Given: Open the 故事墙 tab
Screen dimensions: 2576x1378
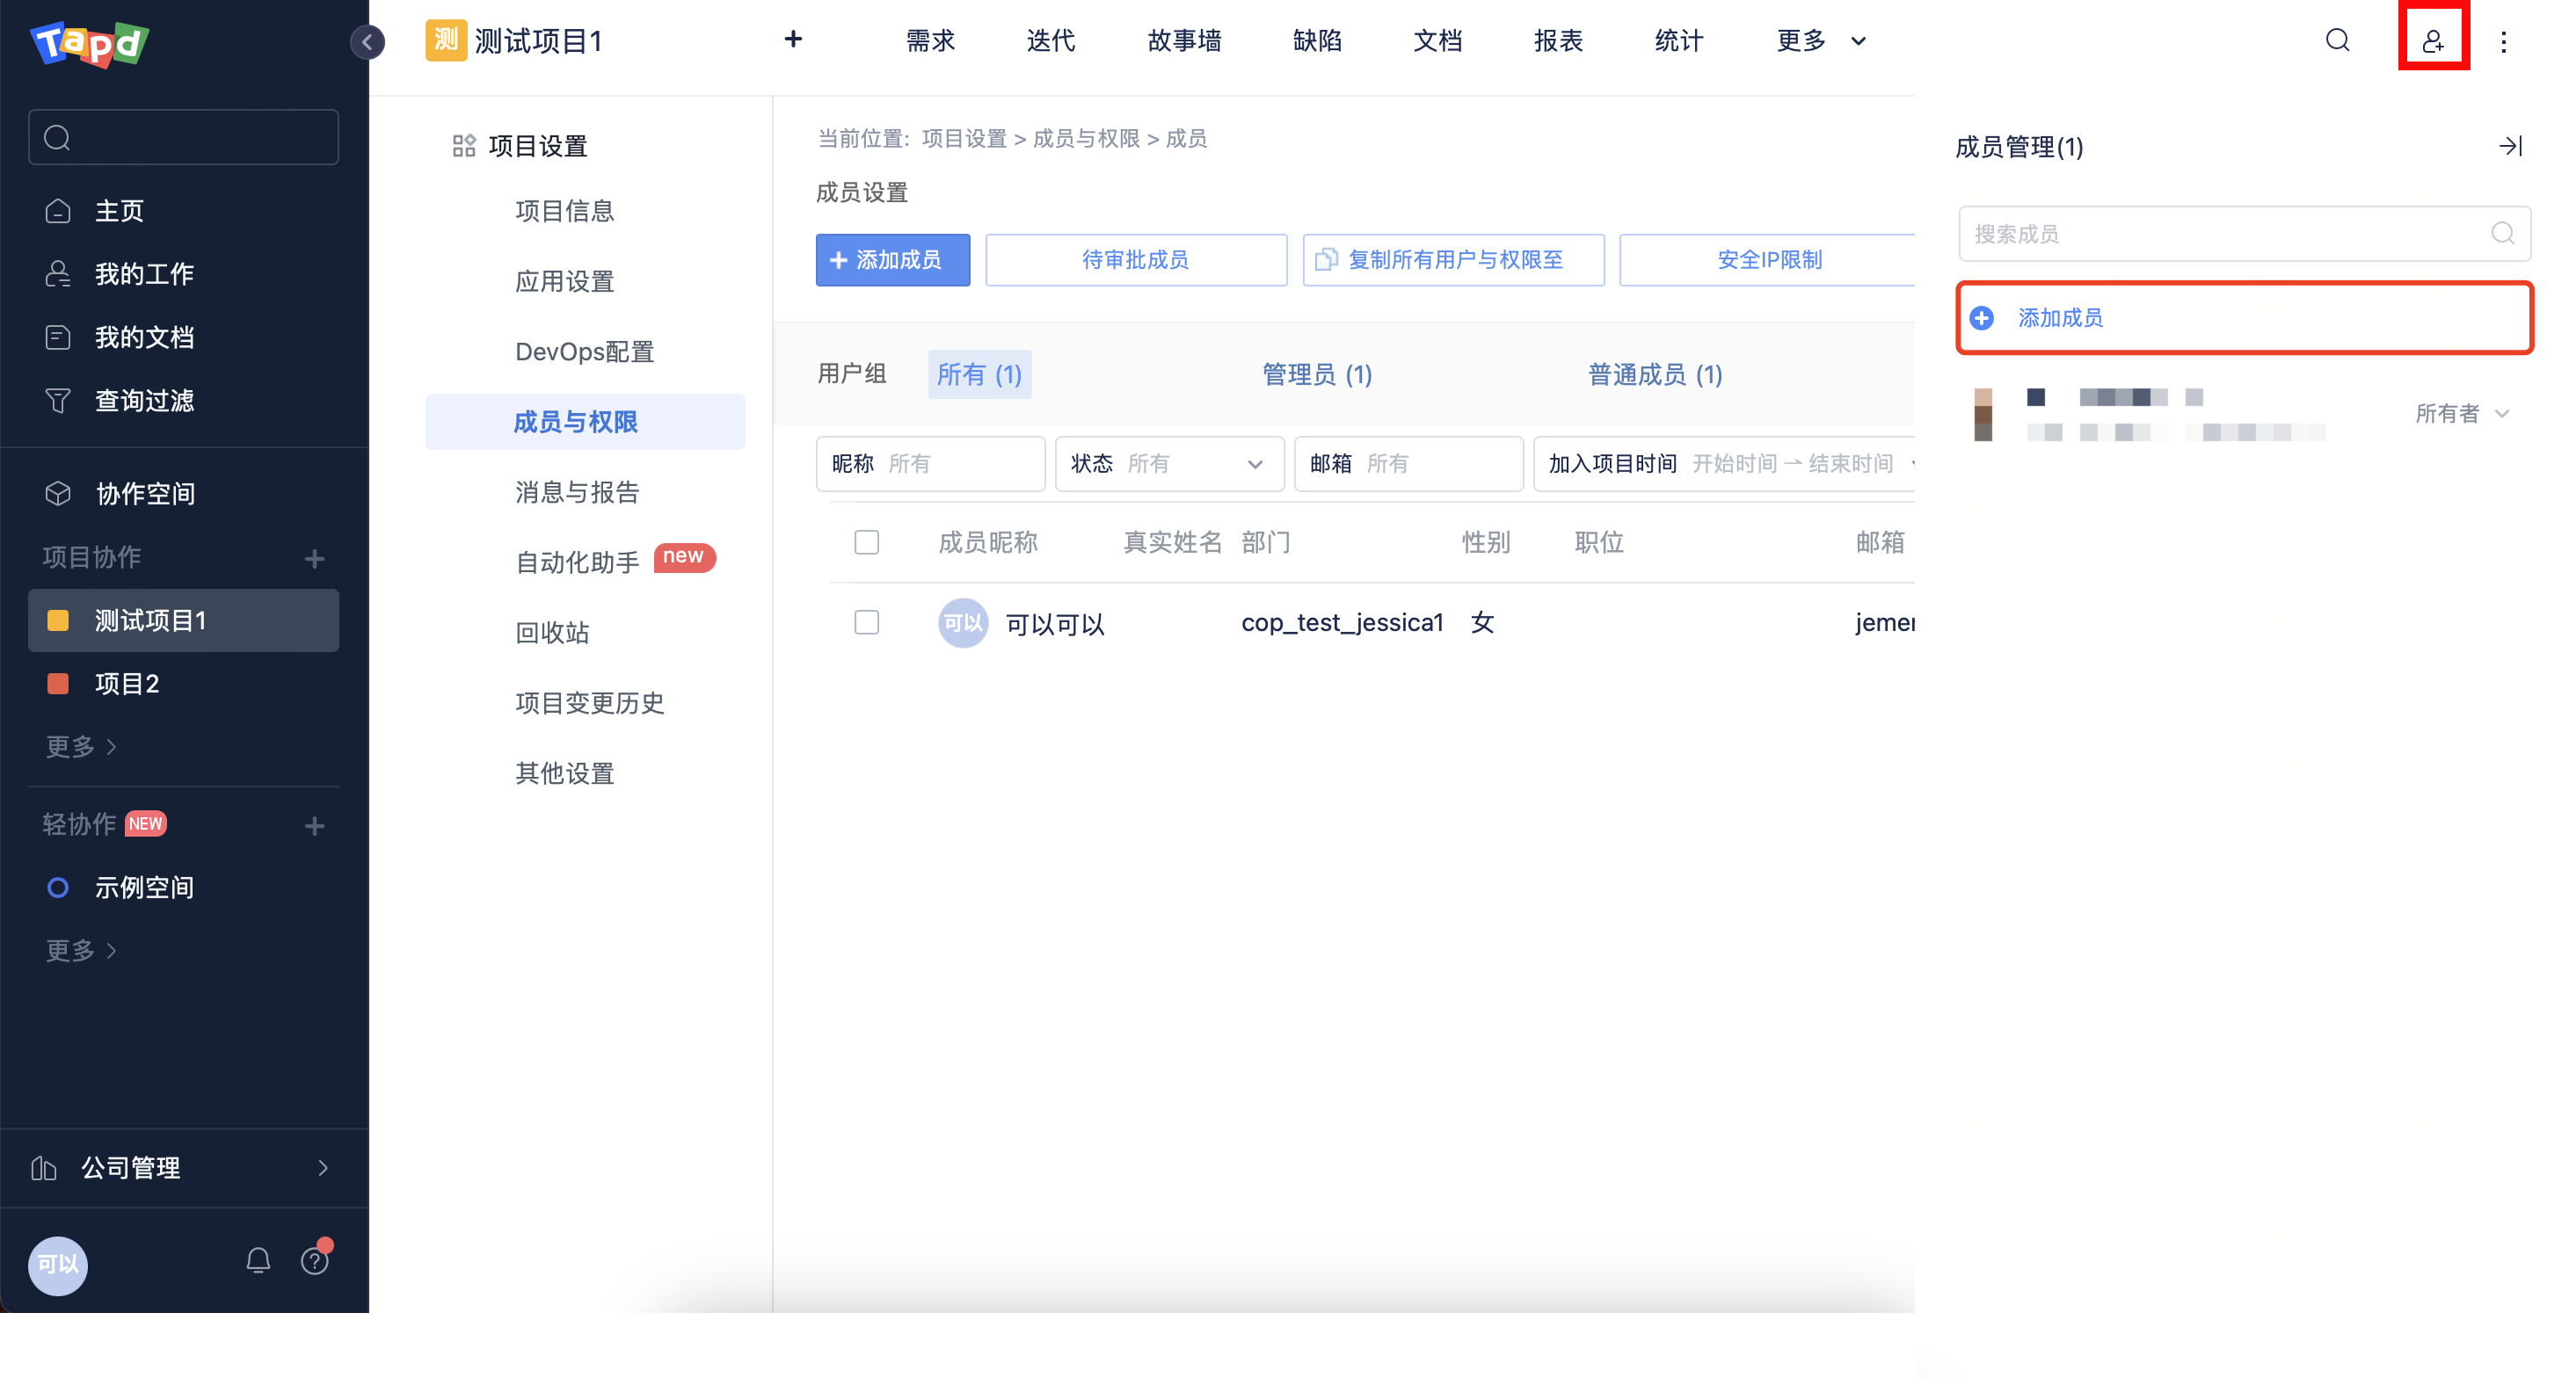Looking at the screenshot, I should (x=1184, y=40).
